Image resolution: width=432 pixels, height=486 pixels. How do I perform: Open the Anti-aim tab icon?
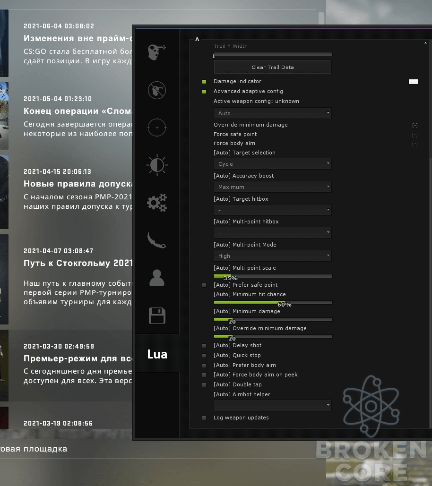coord(157,90)
